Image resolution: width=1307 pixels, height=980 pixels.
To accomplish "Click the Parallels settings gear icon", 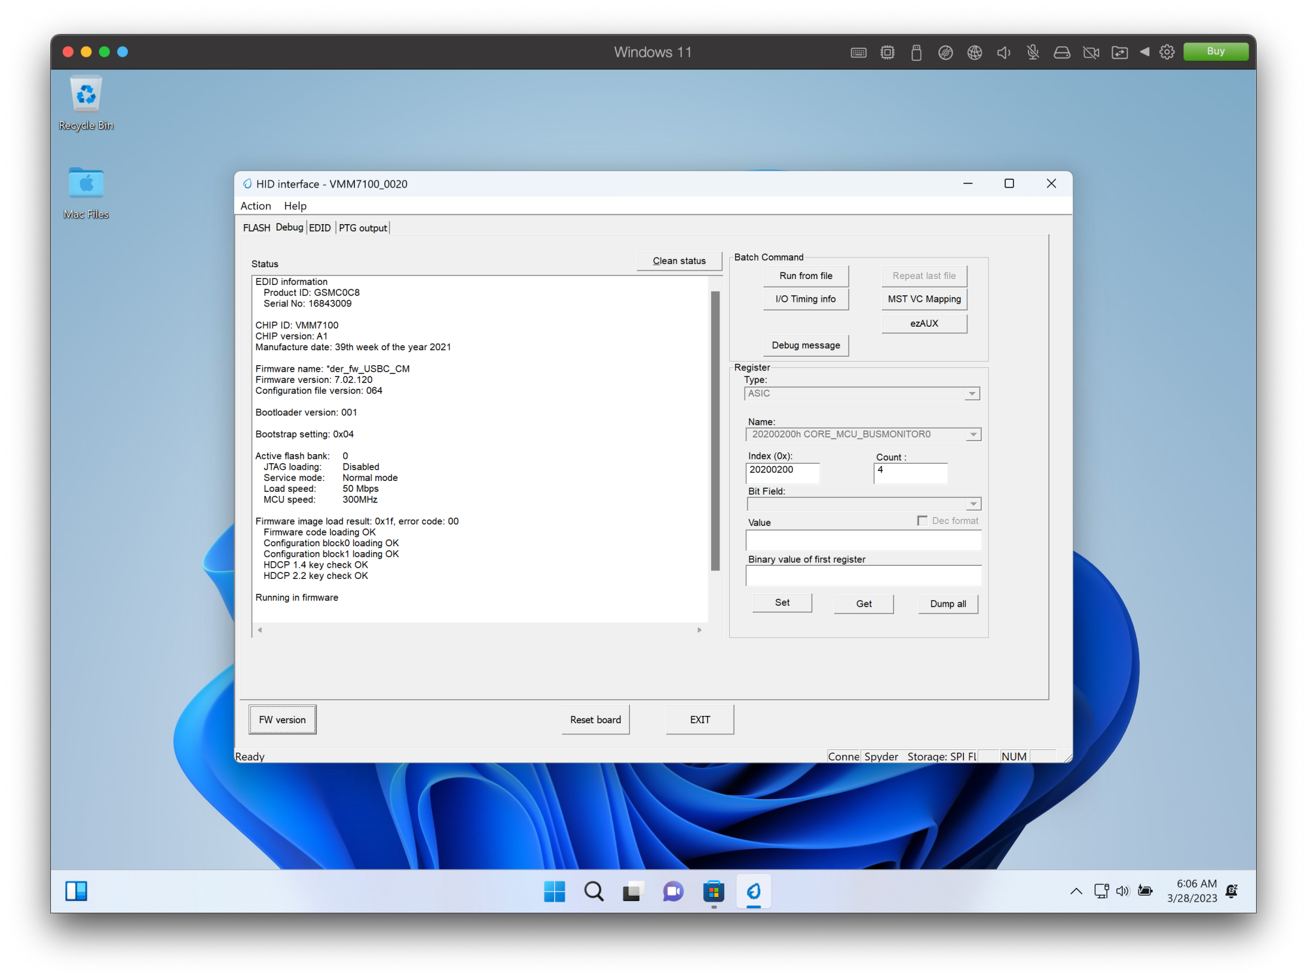I will (x=1166, y=52).
